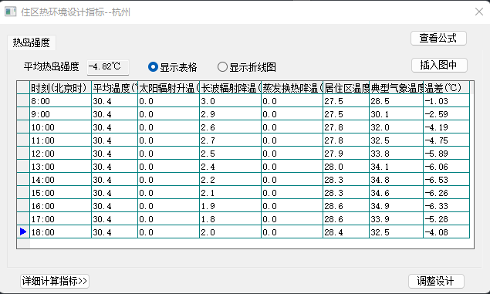Click the 温差 cell -1.03

click(x=447, y=101)
